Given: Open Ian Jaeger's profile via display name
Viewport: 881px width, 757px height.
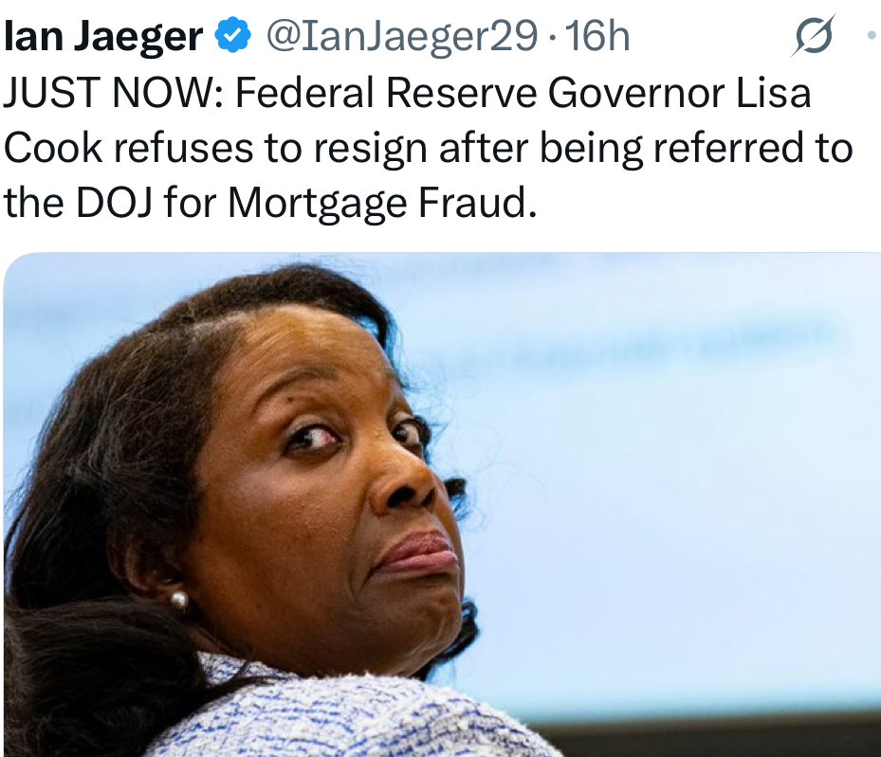Looking at the screenshot, I should [x=103, y=36].
